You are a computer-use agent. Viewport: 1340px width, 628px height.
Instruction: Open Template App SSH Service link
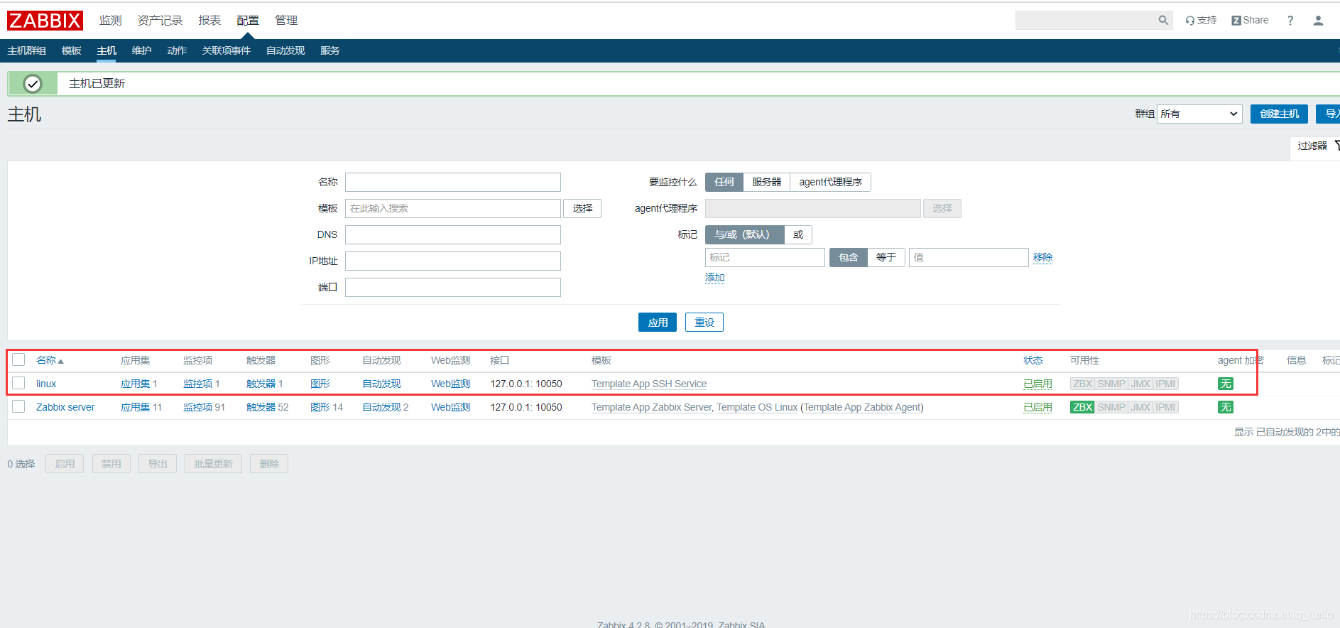pyautogui.click(x=649, y=384)
